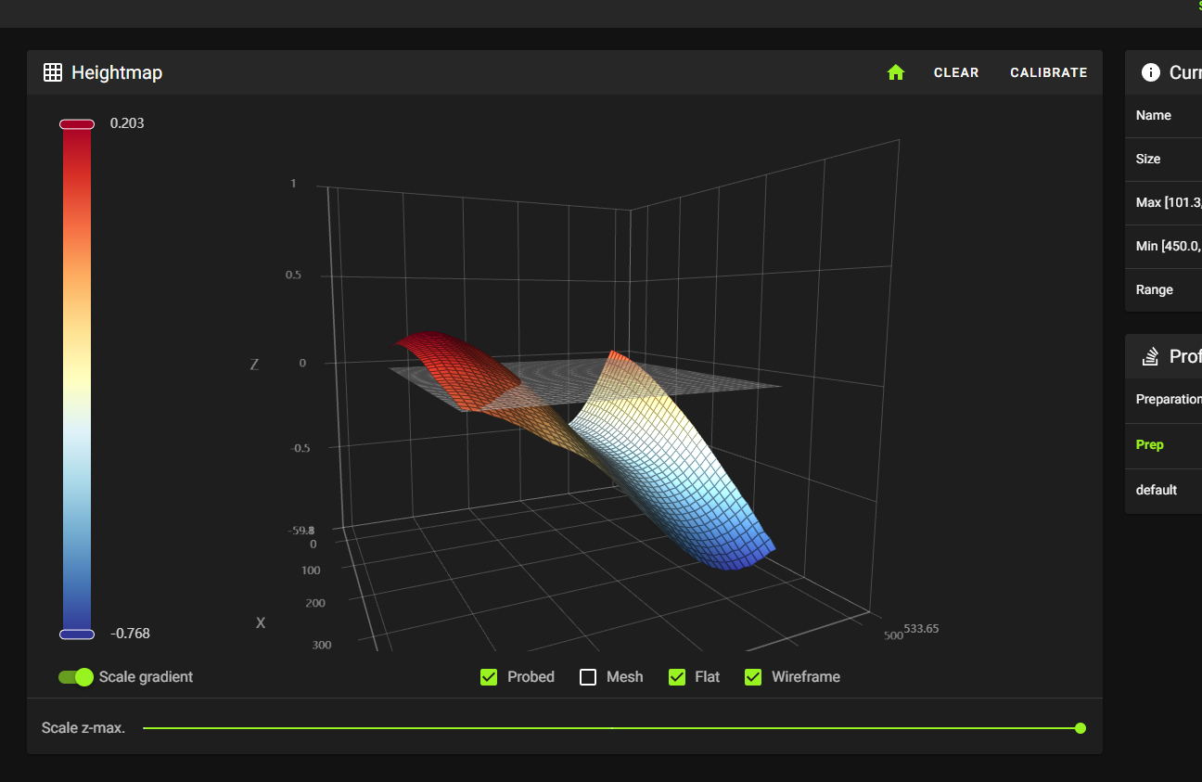Start bed mesh with CALIBRATE button
1202x782 pixels.
click(x=1048, y=72)
